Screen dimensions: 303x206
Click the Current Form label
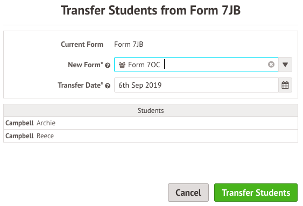[82, 45]
